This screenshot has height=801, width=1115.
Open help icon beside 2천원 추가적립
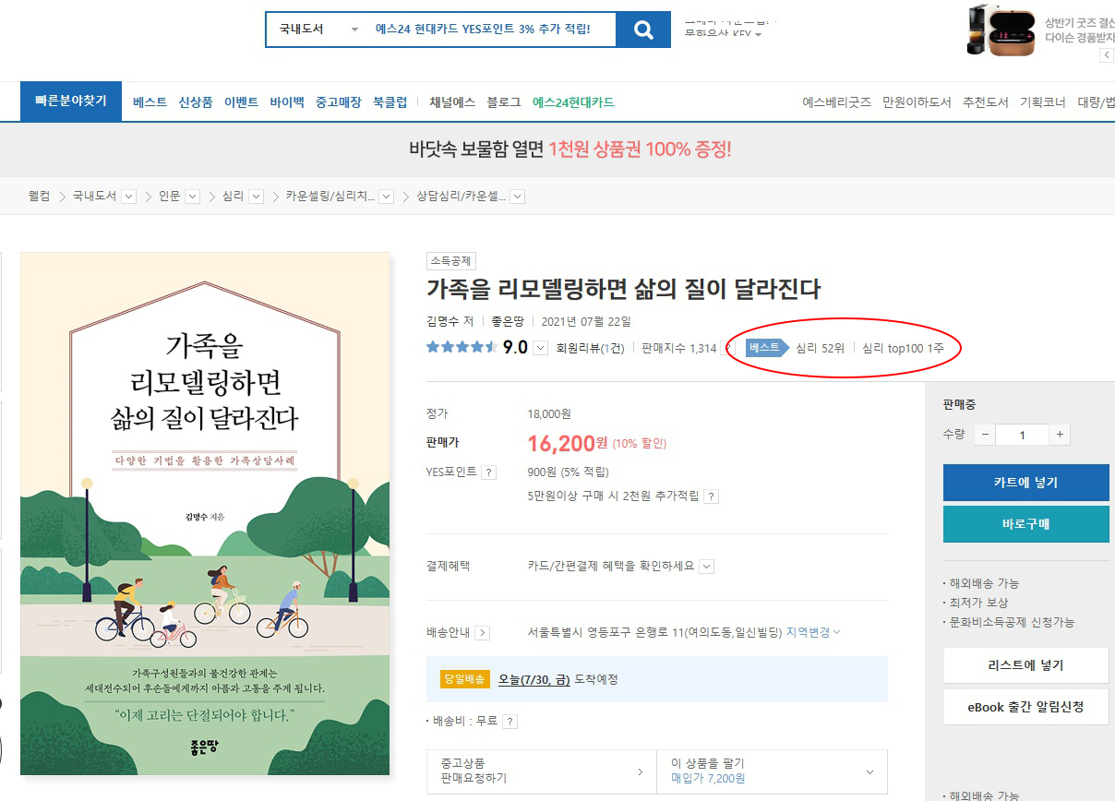pos(711,496)
